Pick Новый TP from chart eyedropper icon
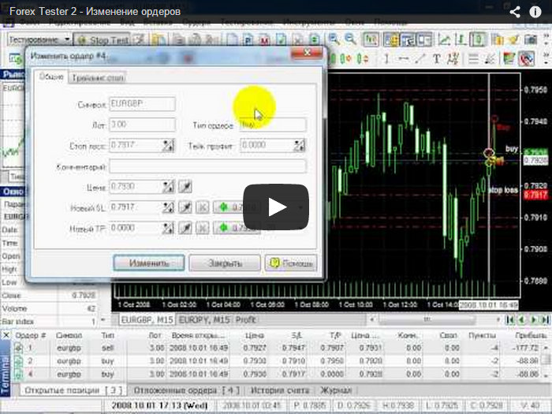The image size is (552, 414). click(185, 229)
